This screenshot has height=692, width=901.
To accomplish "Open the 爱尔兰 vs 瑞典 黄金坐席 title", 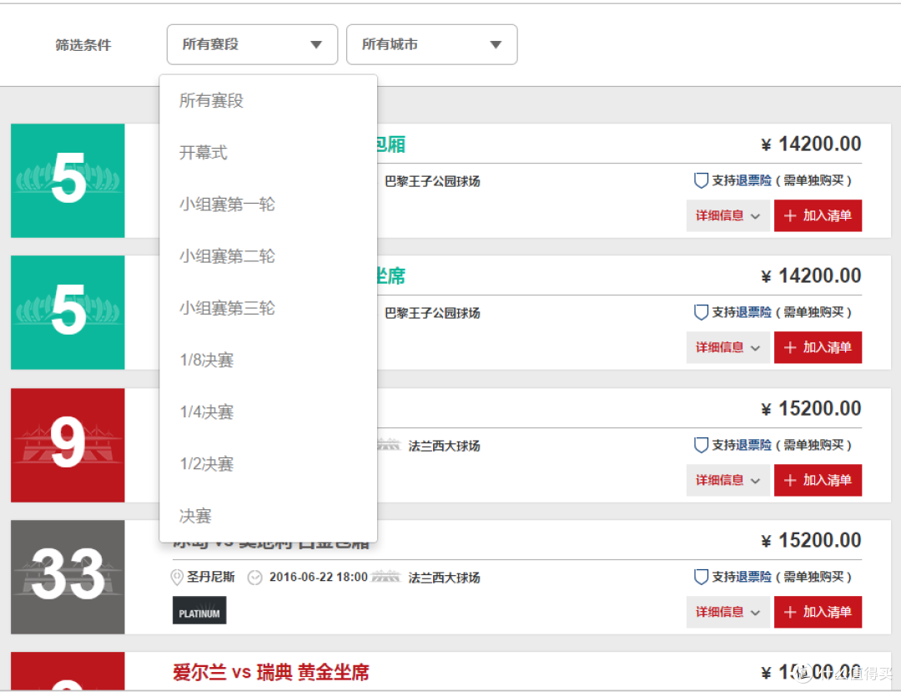I will 270,672.
